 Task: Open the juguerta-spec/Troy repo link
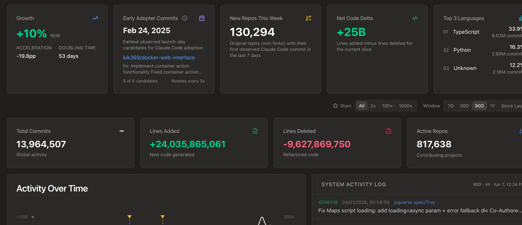(414, 202)
